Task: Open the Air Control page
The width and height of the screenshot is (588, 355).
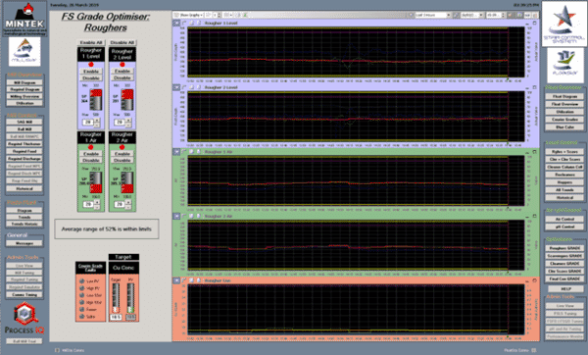Action: 564,219
